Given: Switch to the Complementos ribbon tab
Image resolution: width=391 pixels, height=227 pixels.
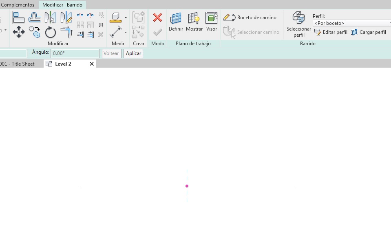Looking at the screenshot, I should tap(18, 5).
